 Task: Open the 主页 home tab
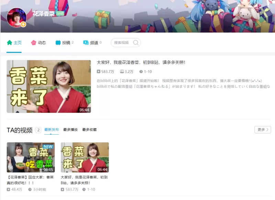[14, 43]
